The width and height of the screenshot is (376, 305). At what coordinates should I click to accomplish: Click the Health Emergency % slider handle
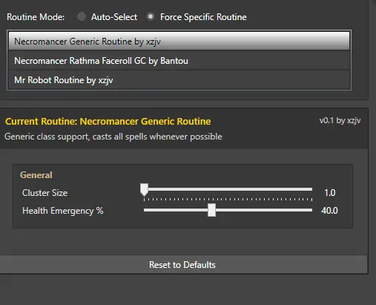[x=211, y=210]
